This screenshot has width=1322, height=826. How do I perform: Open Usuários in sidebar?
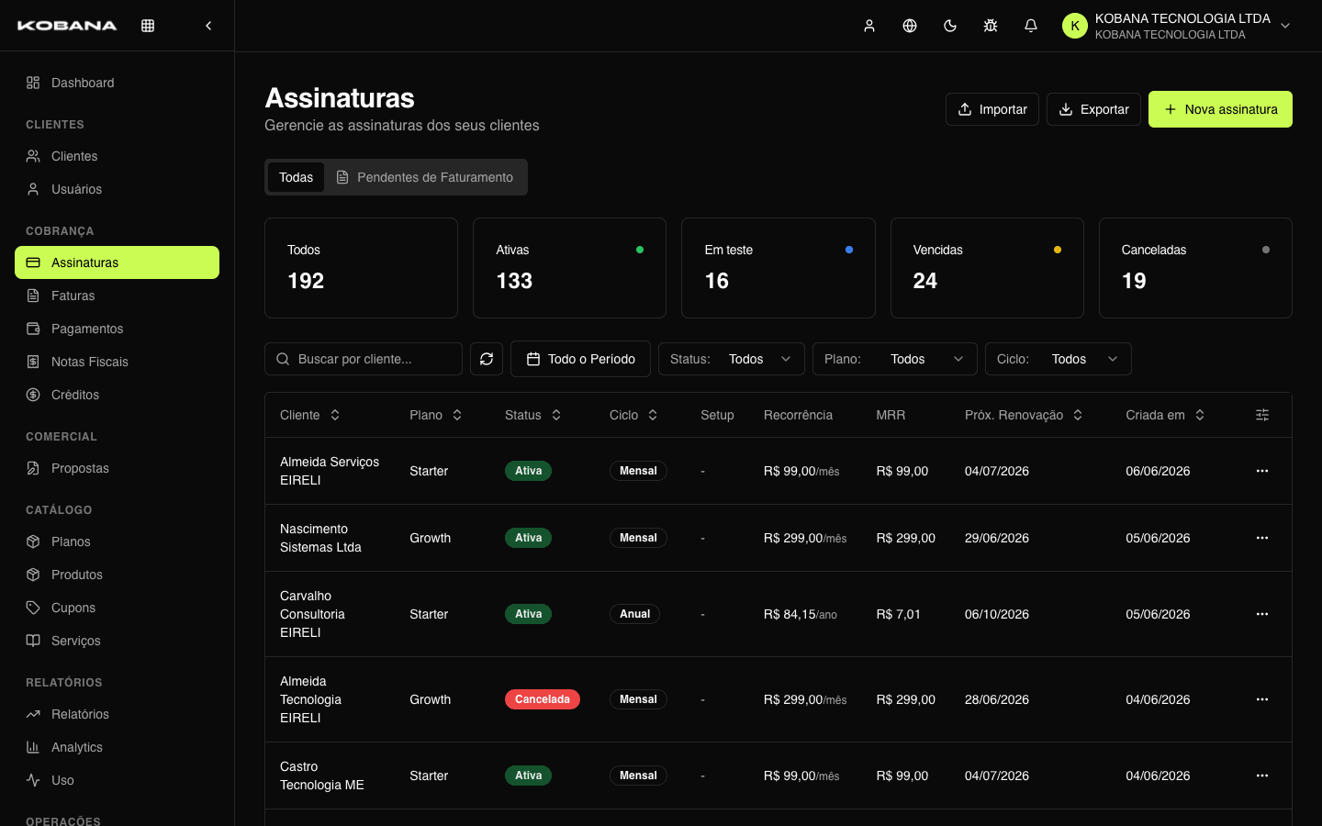pos(117,189)
